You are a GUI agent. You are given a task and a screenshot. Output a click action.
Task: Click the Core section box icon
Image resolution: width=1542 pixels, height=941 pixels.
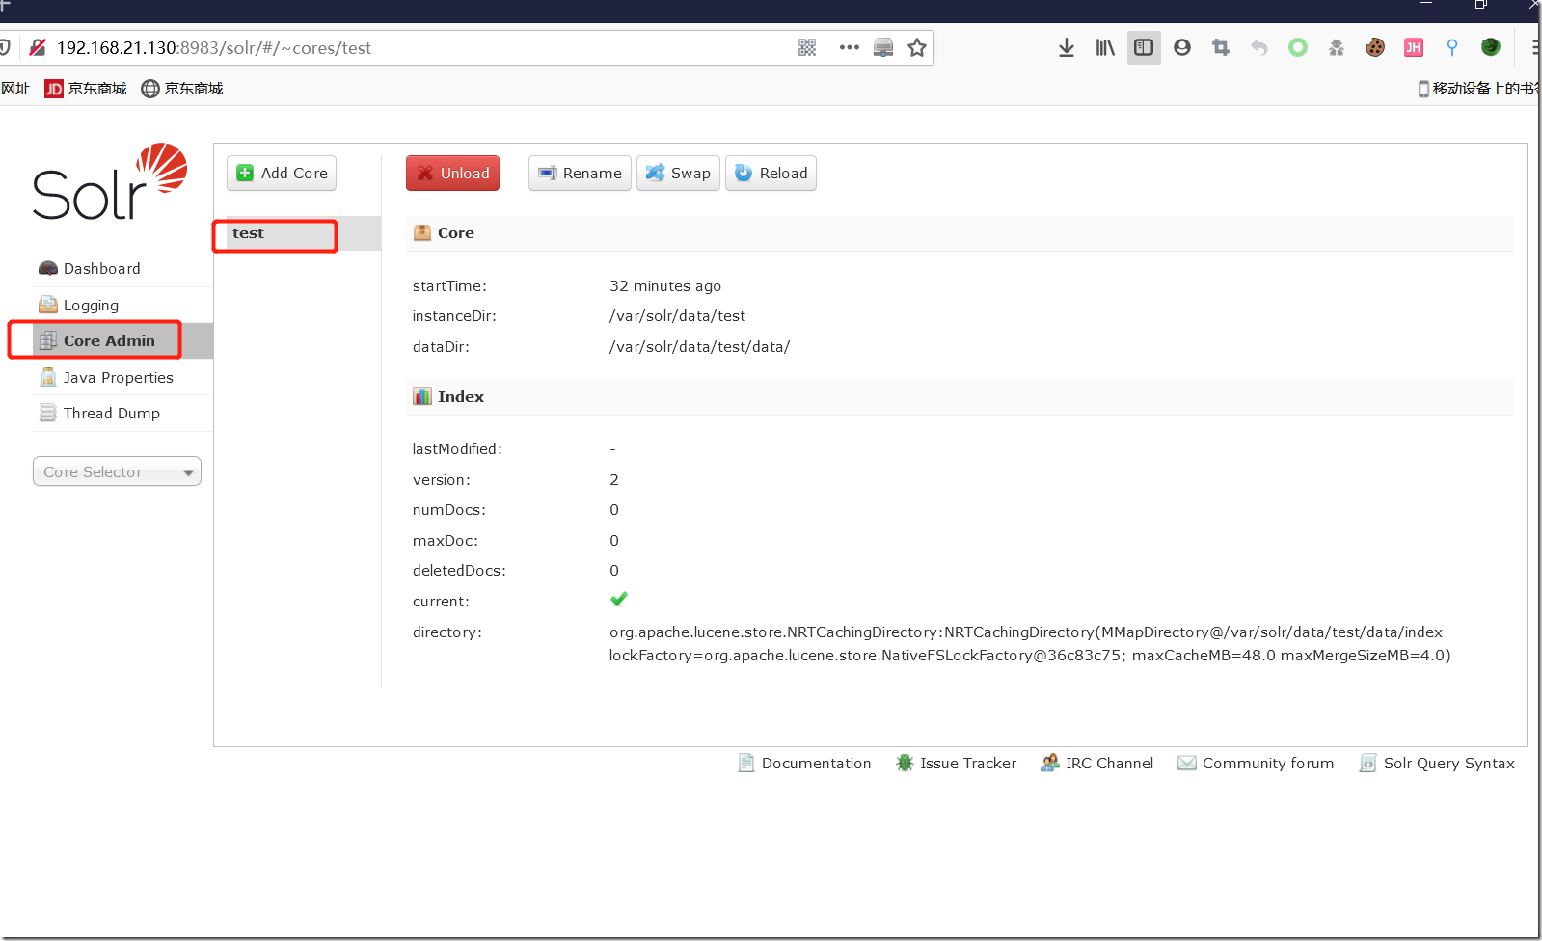coord(422,232)
